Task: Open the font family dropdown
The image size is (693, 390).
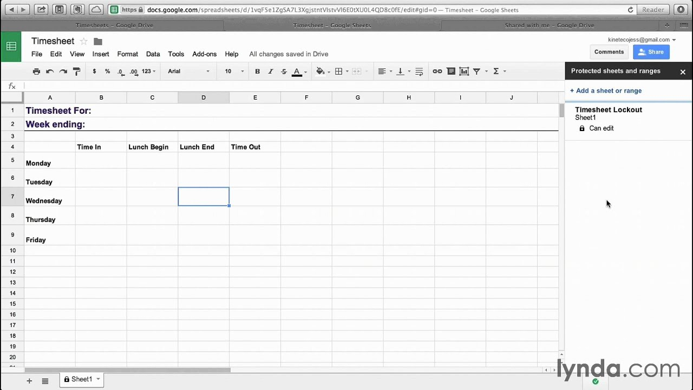Action: 188,71
